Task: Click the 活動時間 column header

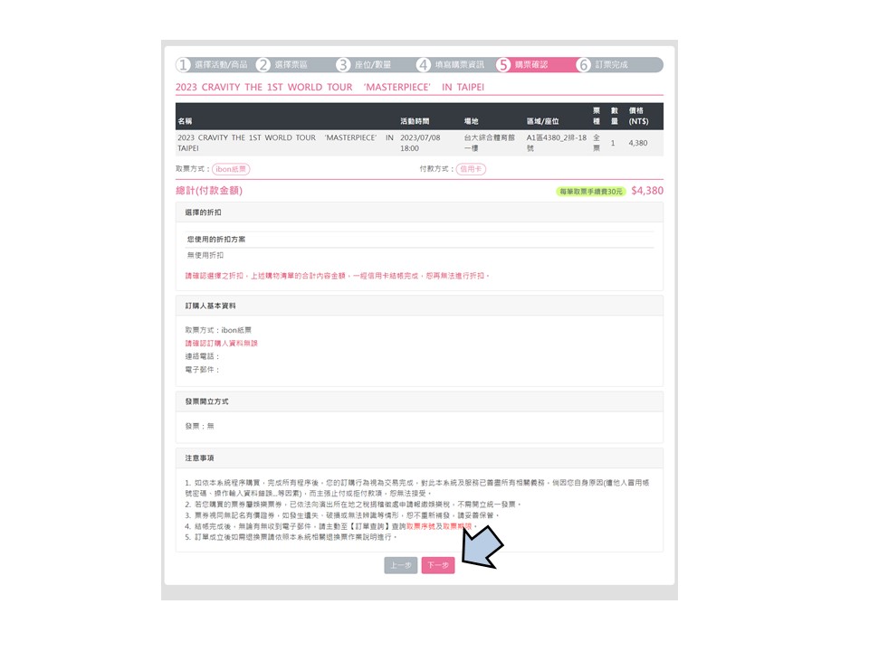Action: (x=415, y=121)
